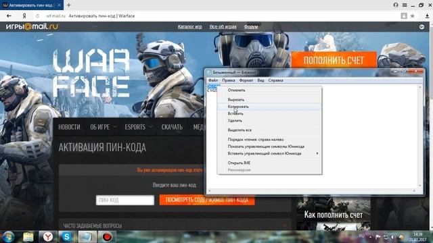Expand the 'ESPORTS' nav dropdown

pos(138,127)
